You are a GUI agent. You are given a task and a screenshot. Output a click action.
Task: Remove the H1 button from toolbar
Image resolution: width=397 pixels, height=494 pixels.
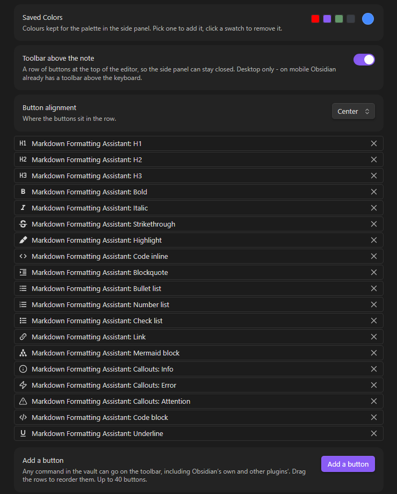[x=374, y=143]
